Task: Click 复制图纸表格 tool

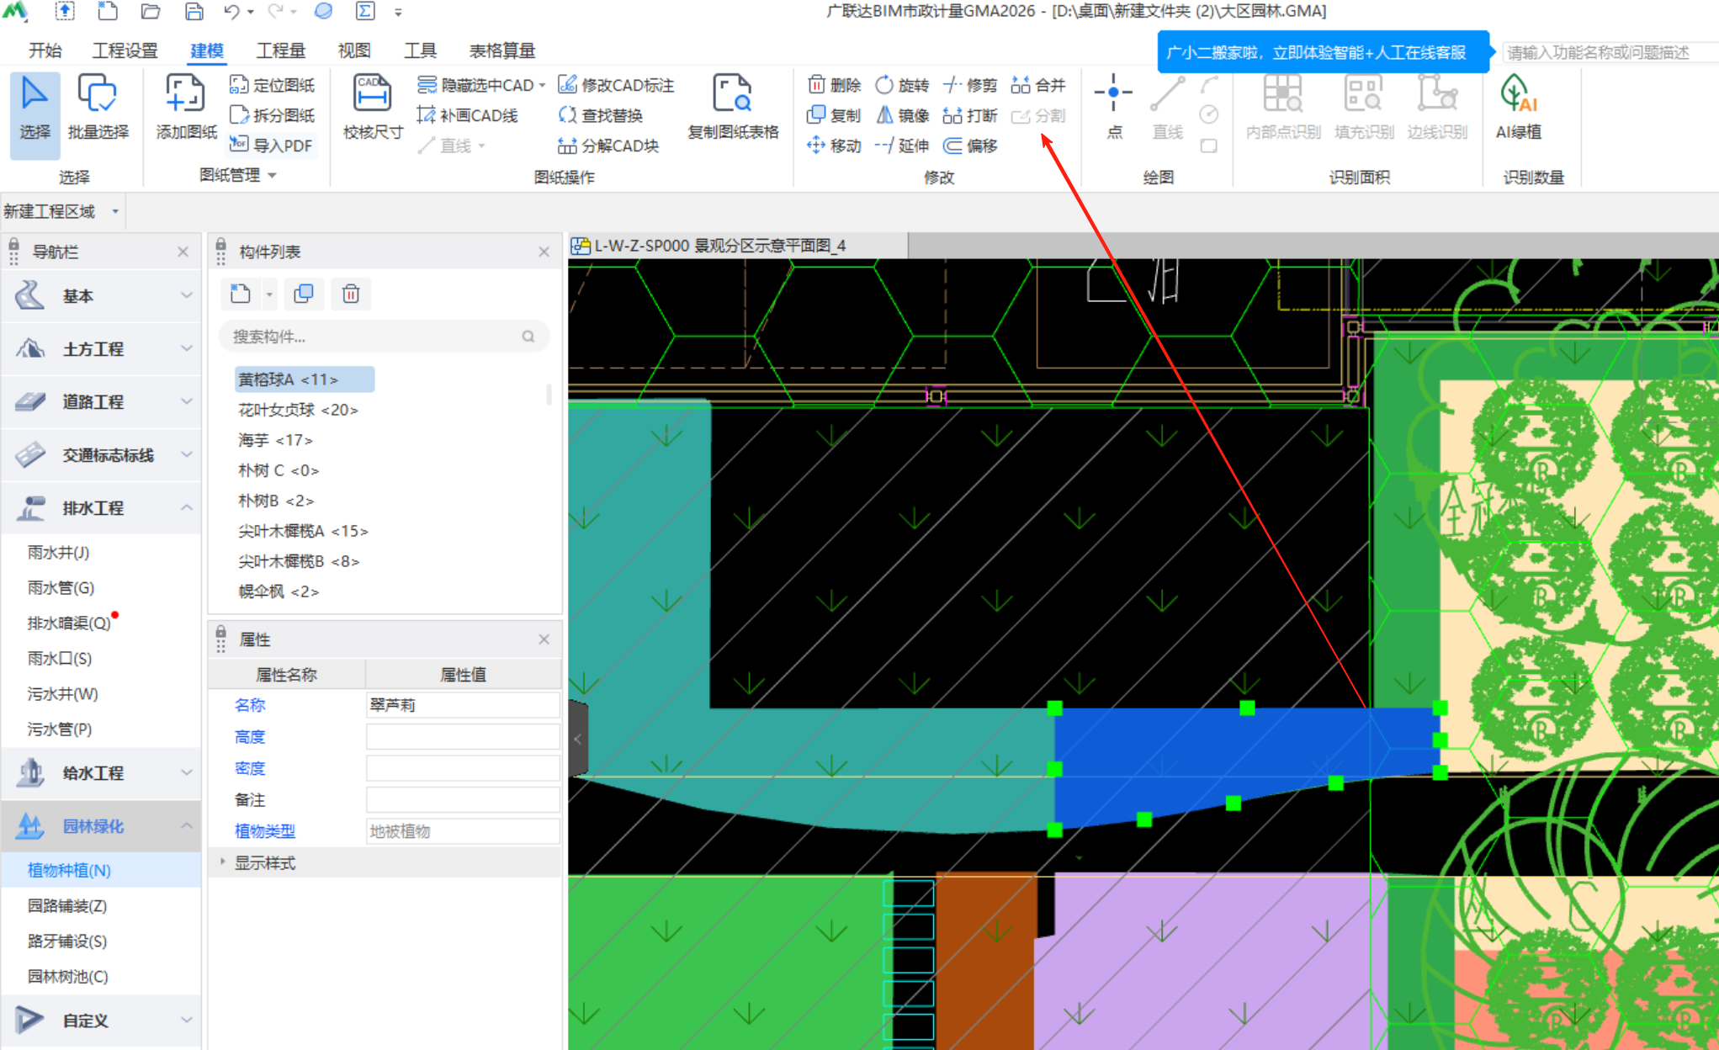Action: pyautogui.click(x=733, y=109)
